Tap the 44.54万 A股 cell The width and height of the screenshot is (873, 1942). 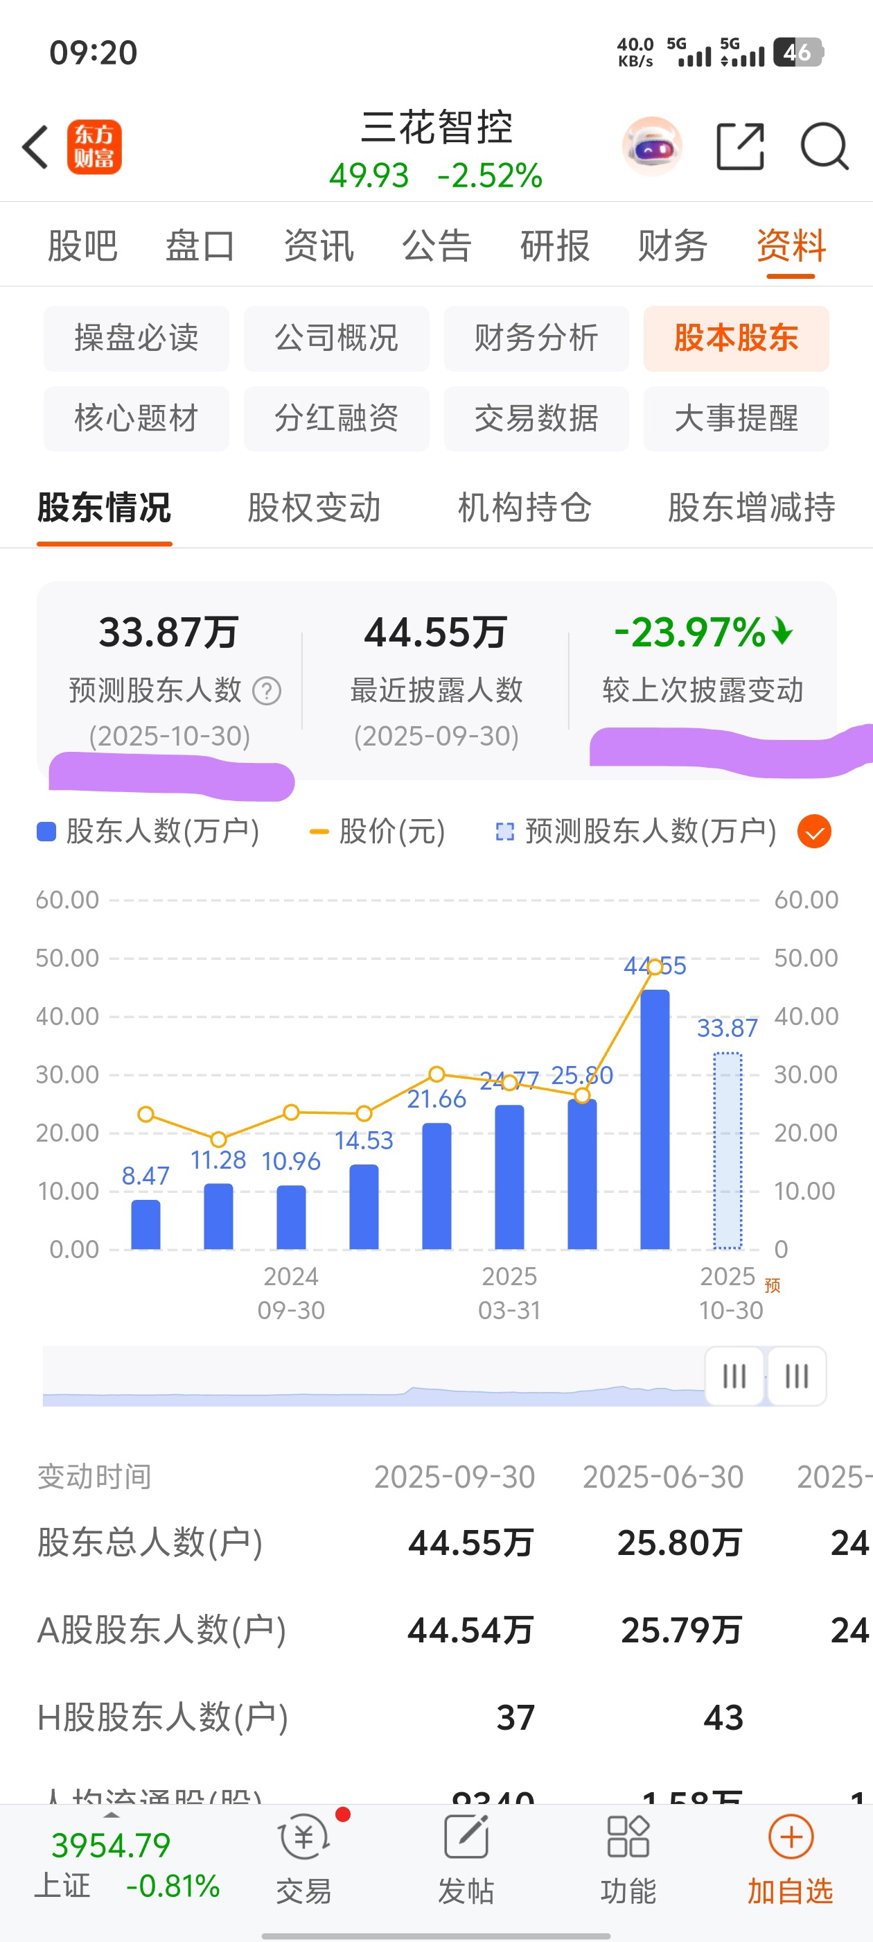tap(470, 1630)
